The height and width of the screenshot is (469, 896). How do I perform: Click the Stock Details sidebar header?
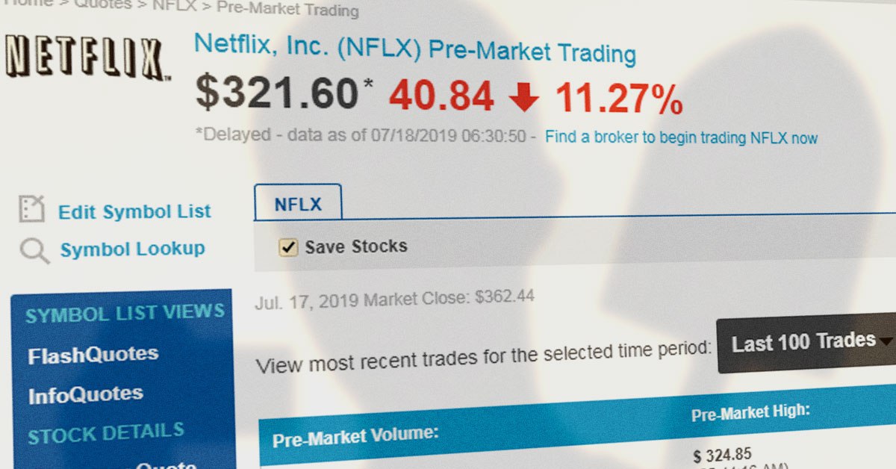105,433
